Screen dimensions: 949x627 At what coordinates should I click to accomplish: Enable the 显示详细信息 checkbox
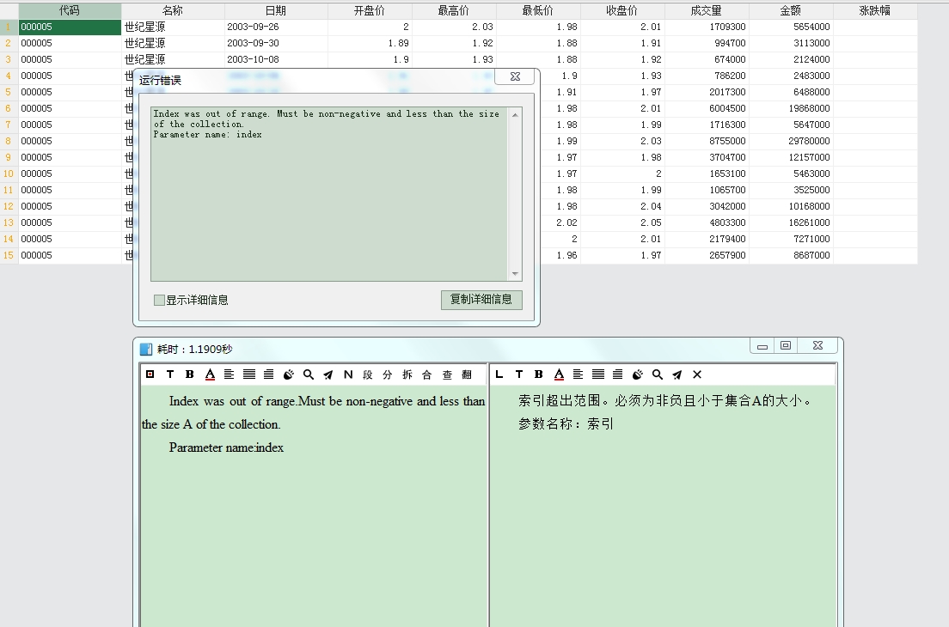coord(159,300)
